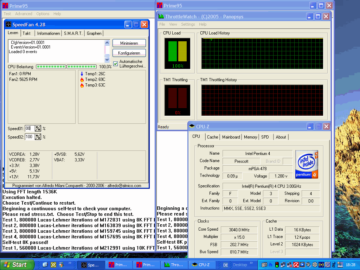Image resolution: width=360 pixels, height=270 pixels.
Task: Click the CPU Load History graph
Action: tap(262, 53)
